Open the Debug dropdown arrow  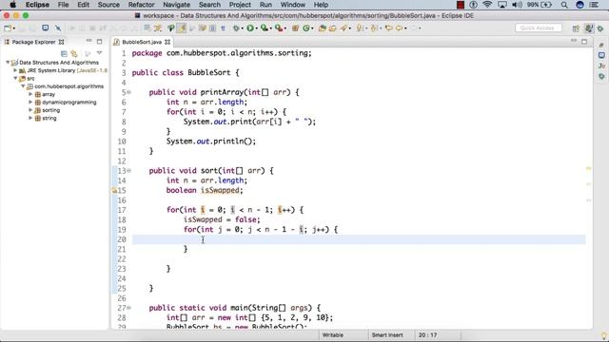(x=242, y=28)
